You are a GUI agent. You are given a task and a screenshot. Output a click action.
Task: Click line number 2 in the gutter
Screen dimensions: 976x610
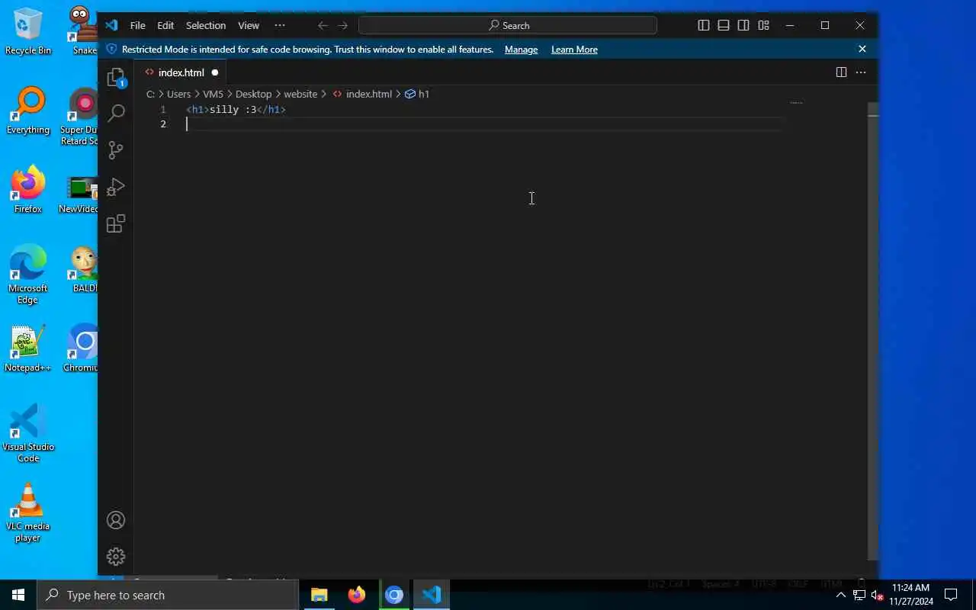[x=163, y=124]
